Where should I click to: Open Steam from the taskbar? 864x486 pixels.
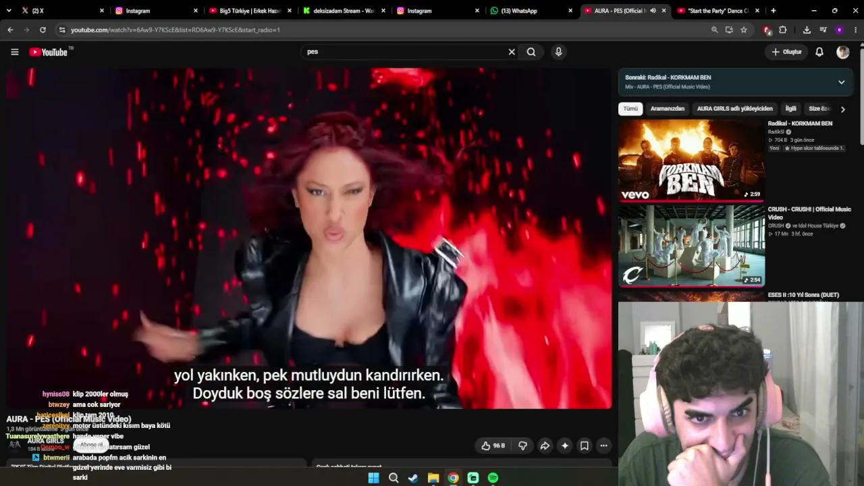(x=413, y=478)
